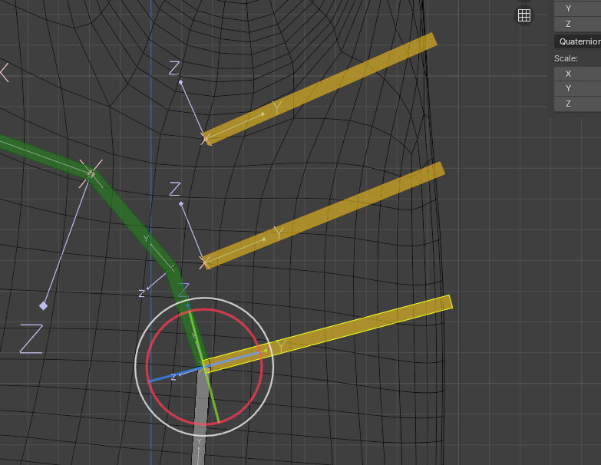The height and width of the screenshot is (465, 601).
Task: Click the rotation Z field above Quaternion
Action: pyautogui.click(x=577, y=24)
